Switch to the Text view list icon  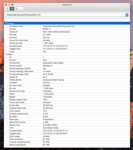pos(16,9)
